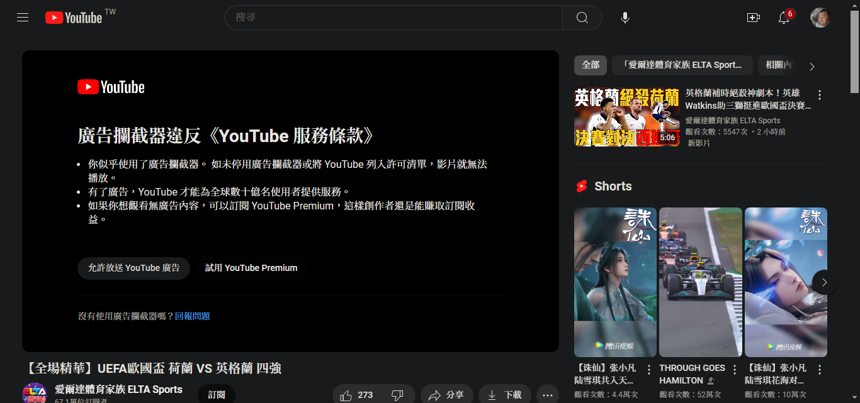Toggle dislike on the current video
860x403 pixels.
pyautogui.click(x=398, y=395)
